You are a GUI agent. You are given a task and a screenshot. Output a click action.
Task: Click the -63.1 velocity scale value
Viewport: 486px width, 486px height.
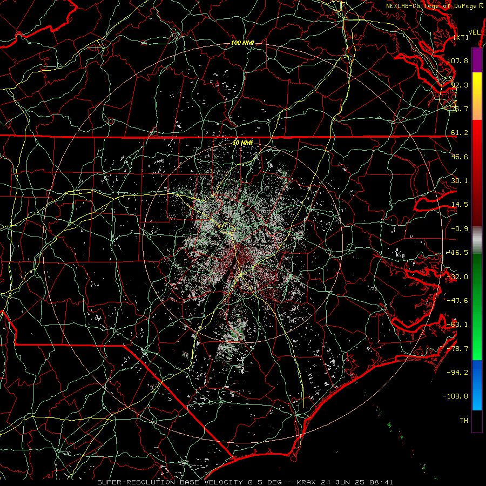458,325
